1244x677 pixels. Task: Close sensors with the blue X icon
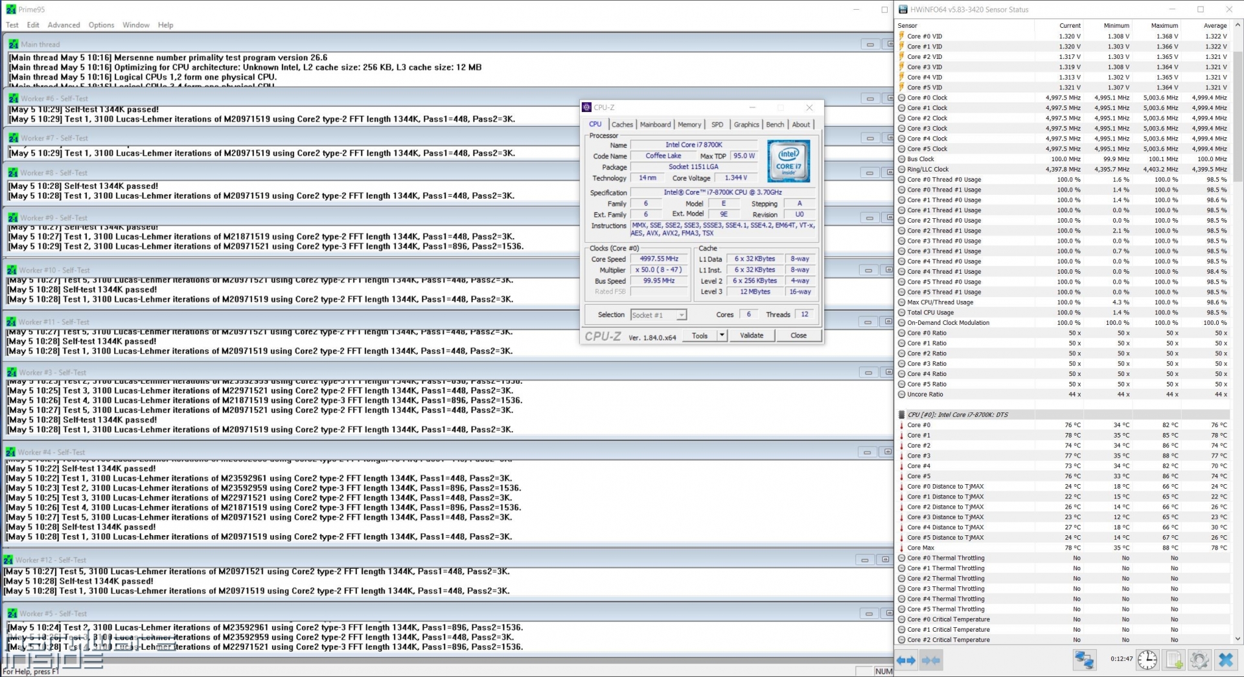[x=1225, y=660]
